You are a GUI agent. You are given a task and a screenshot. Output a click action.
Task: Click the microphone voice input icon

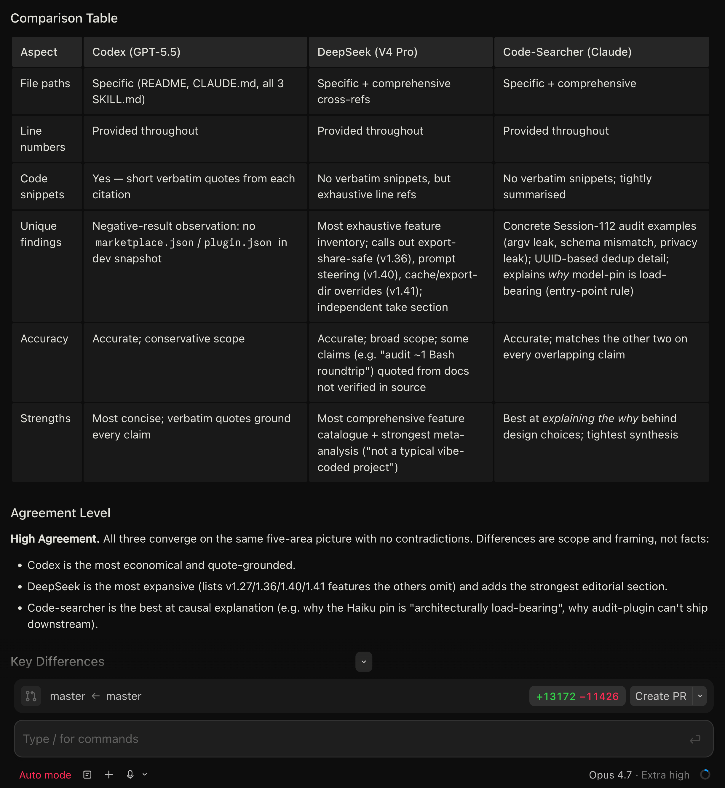click(130, 774)
